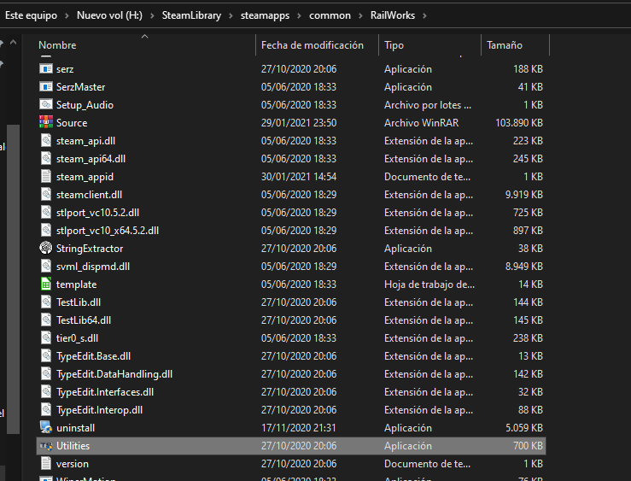Expand the chevron after Este equipo
The height and width of the screenshot is (481, 631).
[67, 15]
